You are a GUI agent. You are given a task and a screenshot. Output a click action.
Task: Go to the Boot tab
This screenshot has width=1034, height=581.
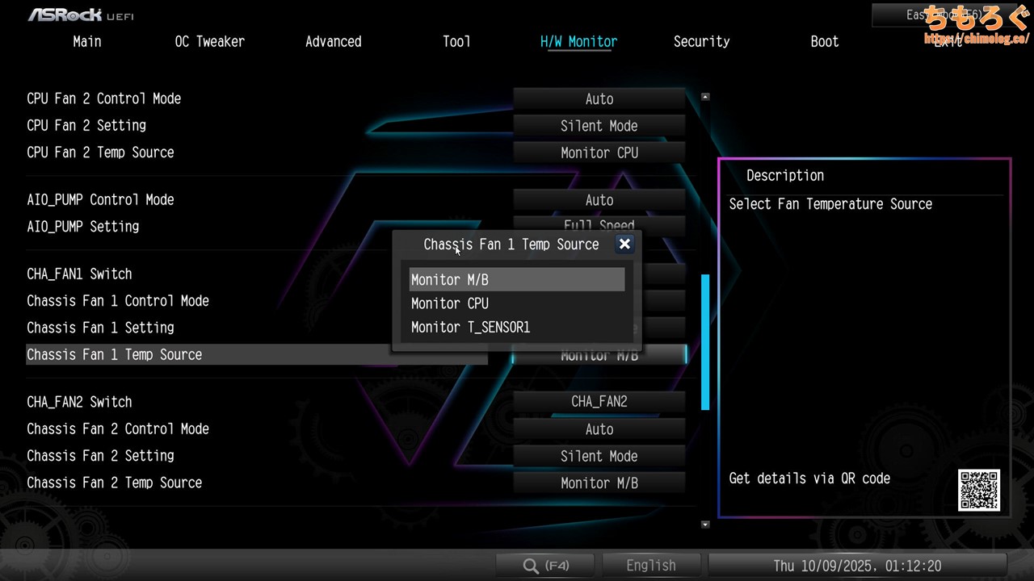824,42
